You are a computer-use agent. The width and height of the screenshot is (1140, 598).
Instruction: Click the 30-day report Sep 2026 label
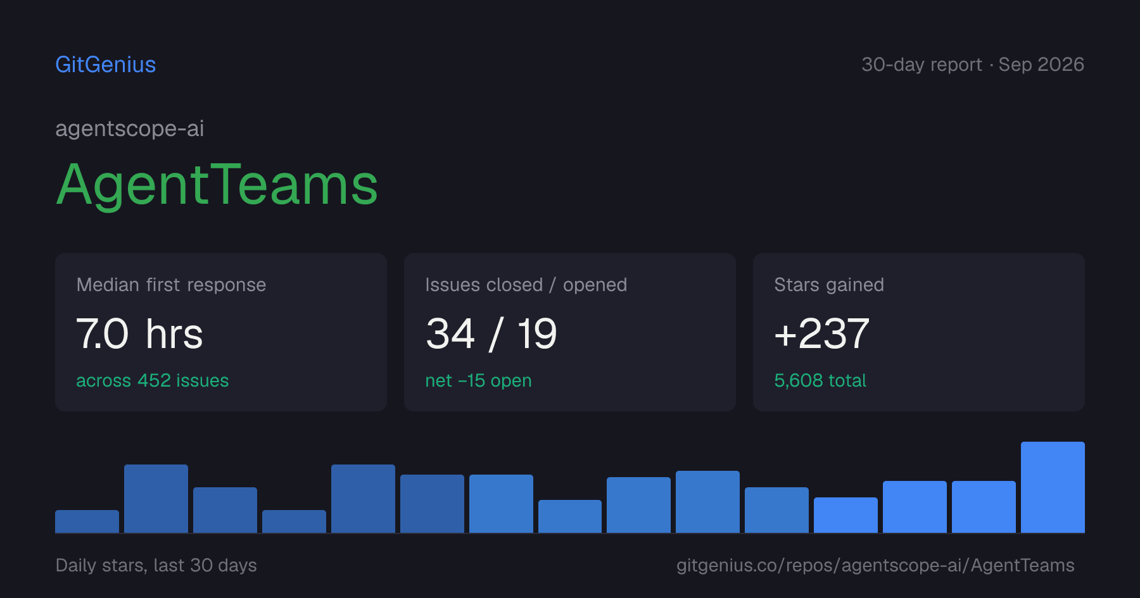coord(973,65)
